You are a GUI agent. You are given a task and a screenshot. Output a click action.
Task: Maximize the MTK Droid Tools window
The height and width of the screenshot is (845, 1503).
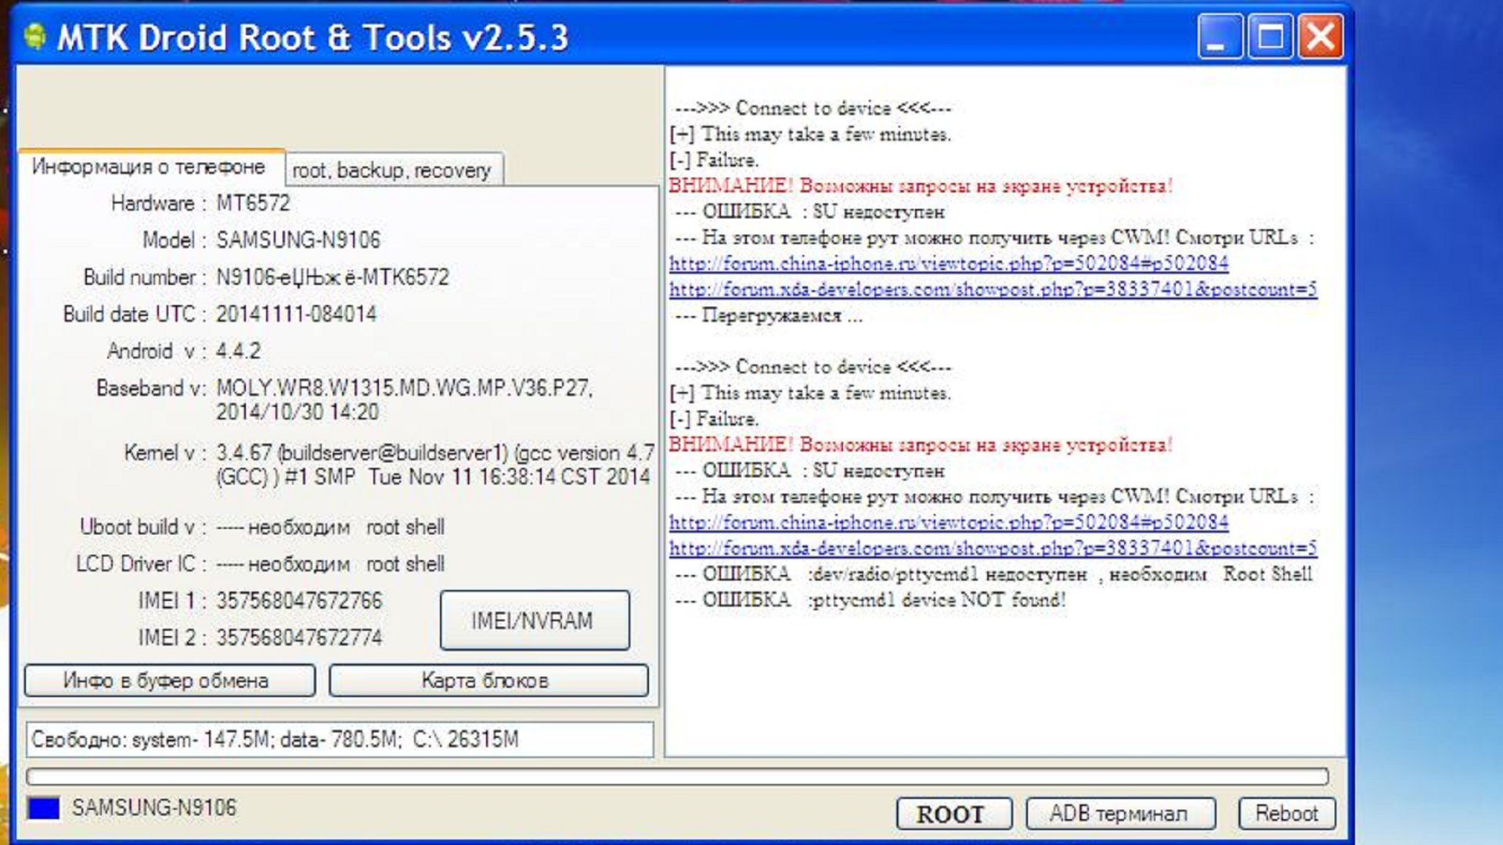[1270, 37]
